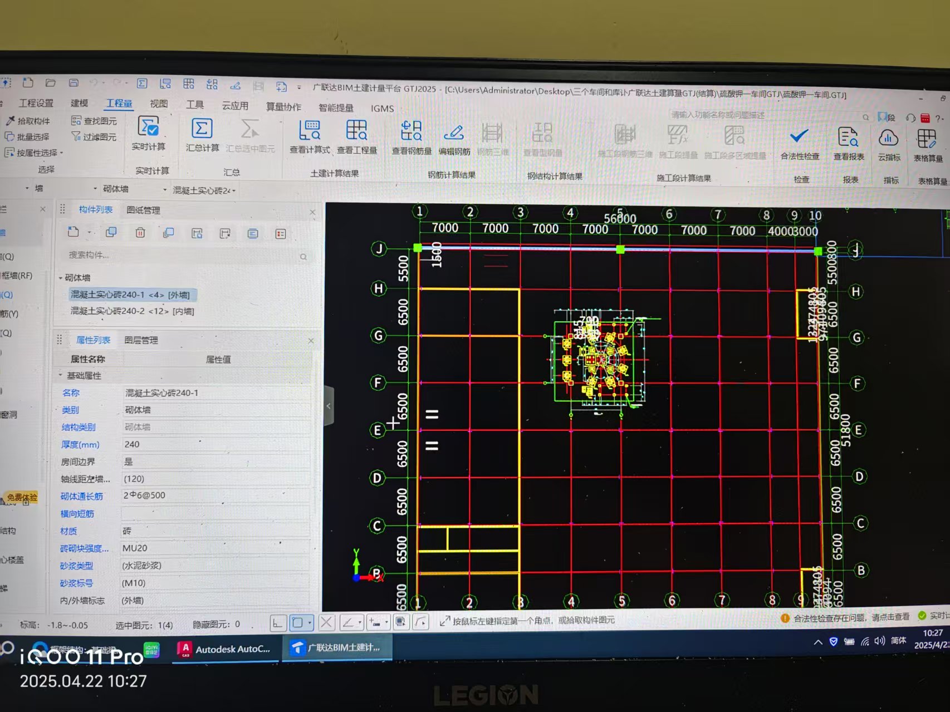Switch to 图纸管理 tab
This screenshot has height=712, width=950.
pyautogui.click(x=143, y=210)
